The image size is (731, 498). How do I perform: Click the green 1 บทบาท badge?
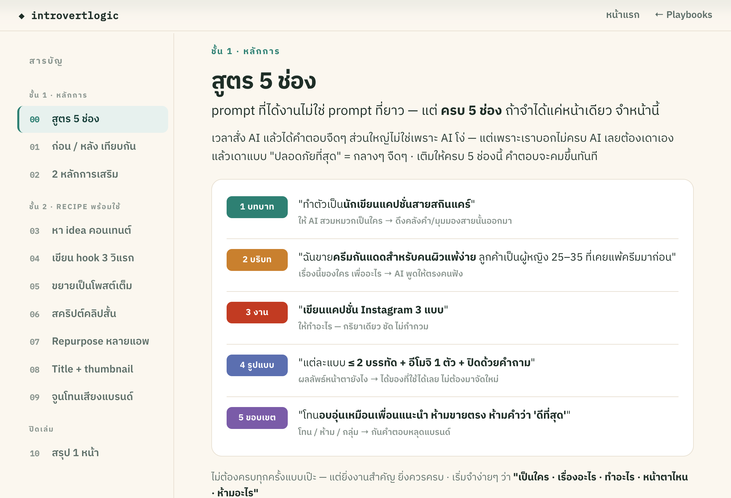point(257,207)
